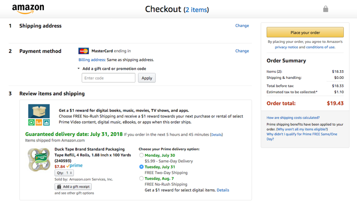The width and height of the screenshot is (357, 202).
Task: Click the green play video icon
Action: (x=32, y=123)
